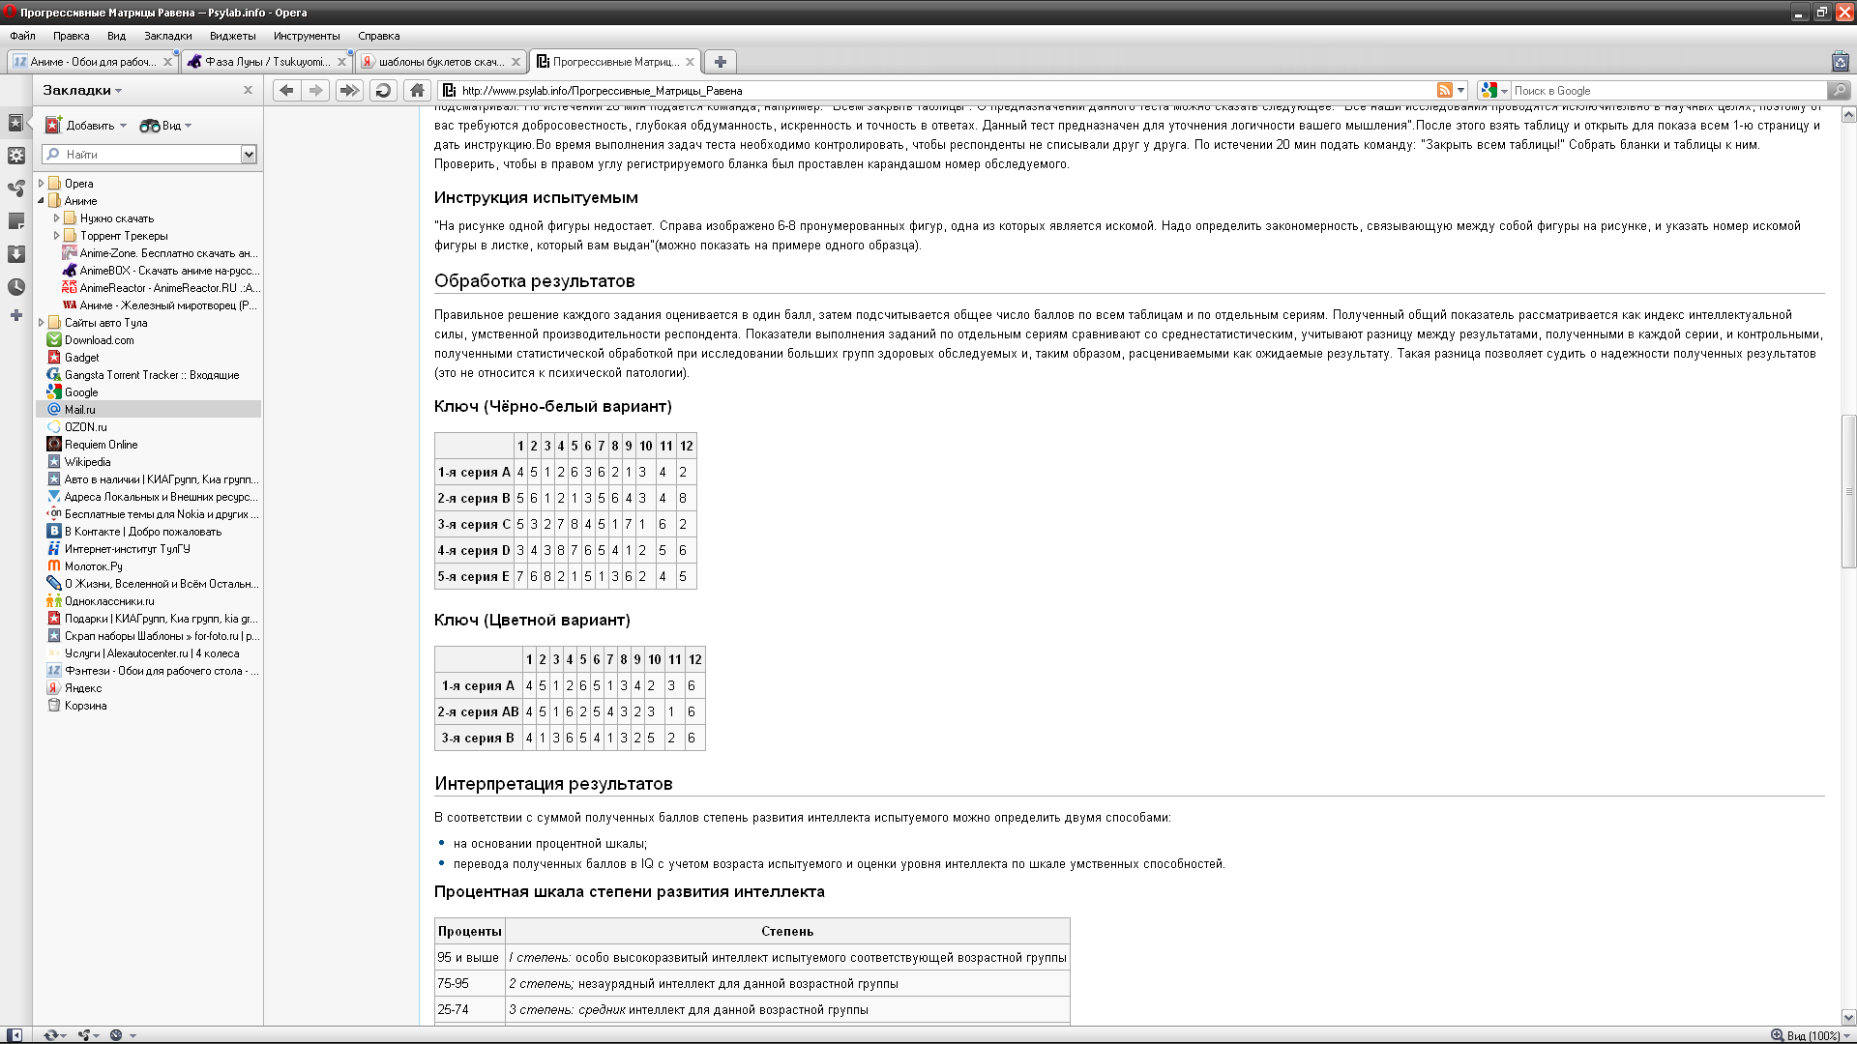Open the bookmark search field dropdown arrow
The height and width of the screenshot is (1044, 1857).
click(x=249, y=155)
